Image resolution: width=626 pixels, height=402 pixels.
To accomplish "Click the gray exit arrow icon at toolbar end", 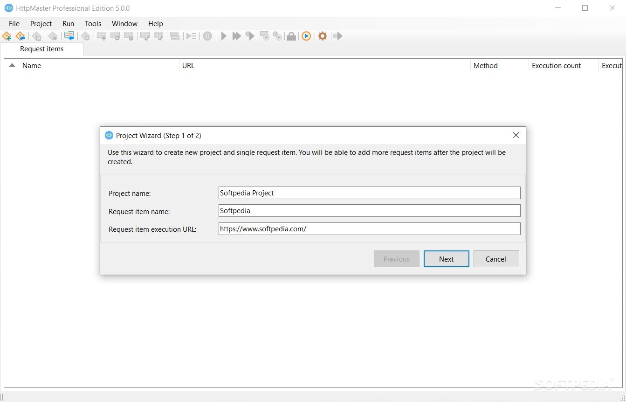I will [x=337, y=36].
